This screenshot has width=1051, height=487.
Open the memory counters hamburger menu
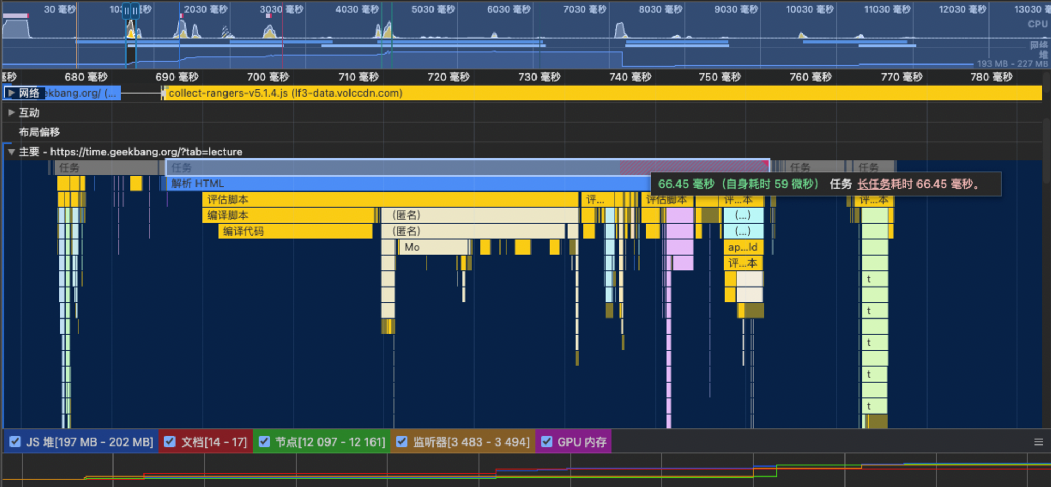(1038, 442)
